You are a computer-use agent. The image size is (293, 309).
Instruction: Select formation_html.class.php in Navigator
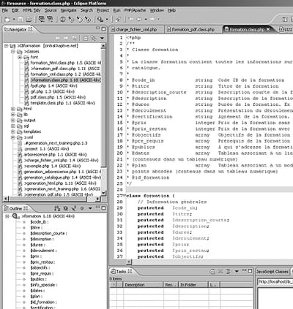point(63,63)
